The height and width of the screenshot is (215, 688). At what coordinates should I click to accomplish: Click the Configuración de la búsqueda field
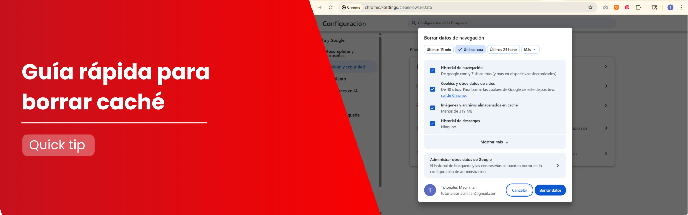point(512,23)
